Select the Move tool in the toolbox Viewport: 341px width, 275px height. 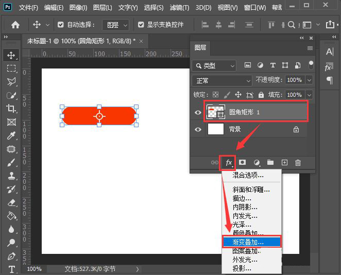pos(11,55)
